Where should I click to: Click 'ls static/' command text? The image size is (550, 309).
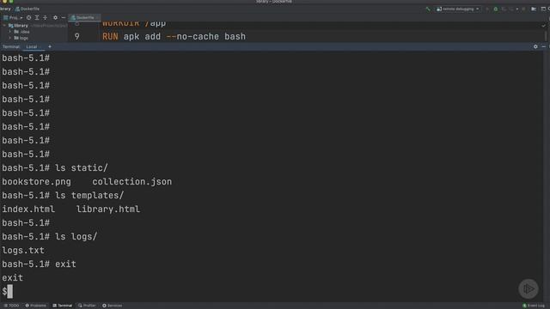coord(82,168)
